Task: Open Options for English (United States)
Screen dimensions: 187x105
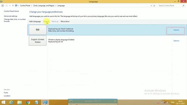Action: tap(176, 41)
